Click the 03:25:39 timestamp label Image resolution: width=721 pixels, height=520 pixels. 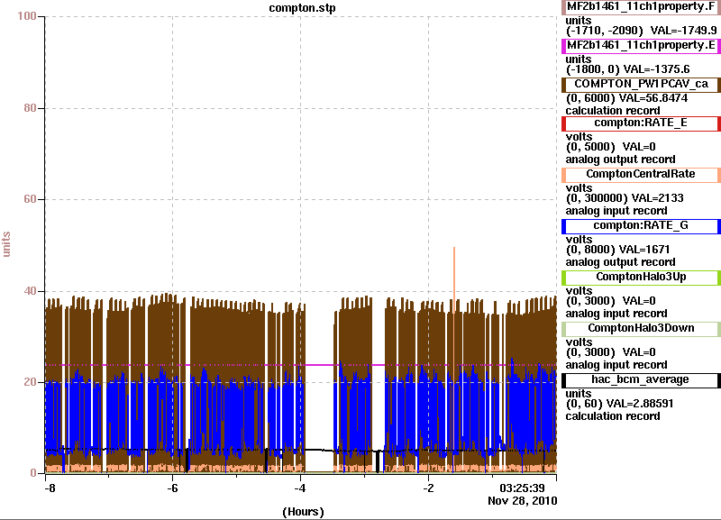coord(522,488)
